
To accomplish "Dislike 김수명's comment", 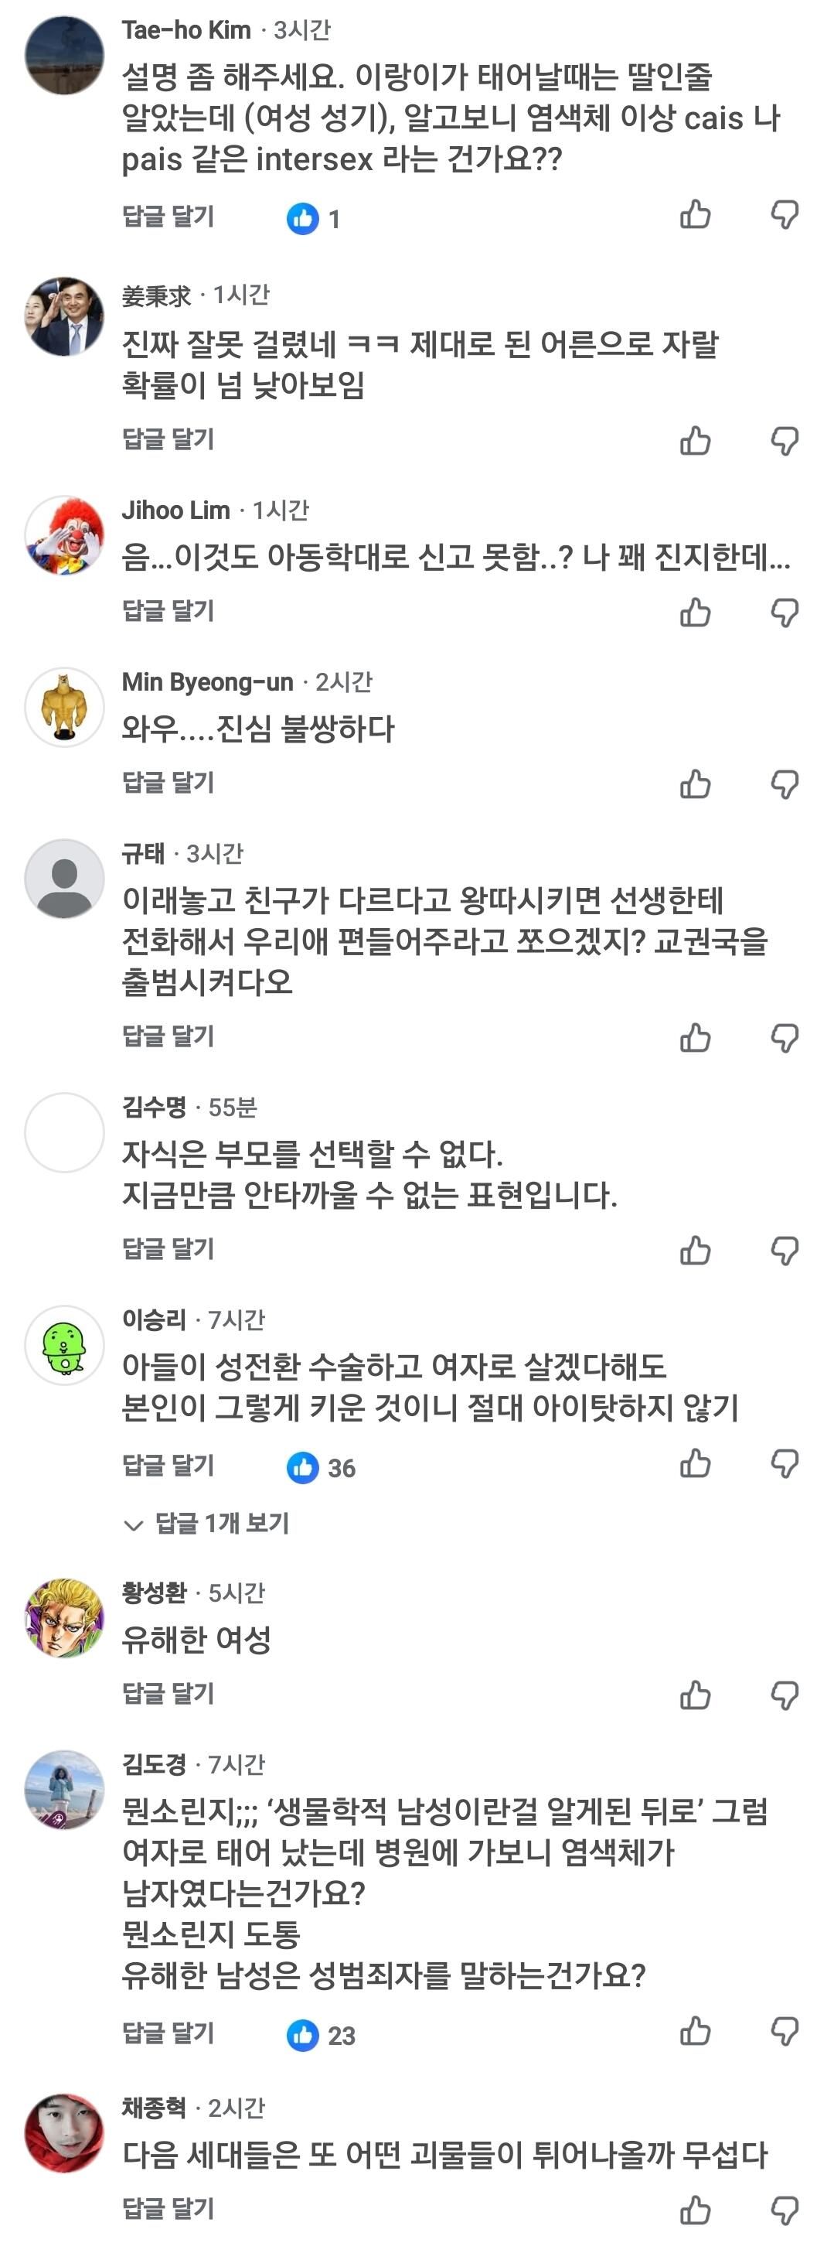I will click(x=785, y=1251).
